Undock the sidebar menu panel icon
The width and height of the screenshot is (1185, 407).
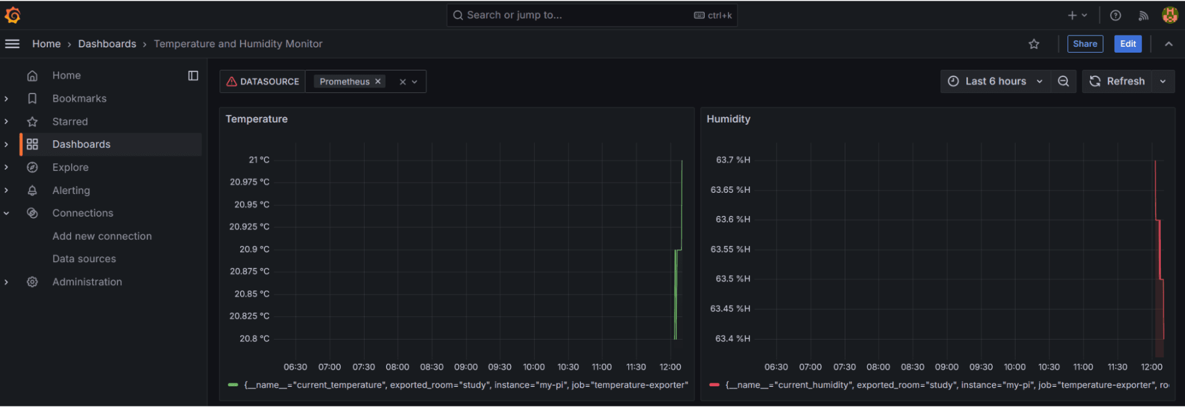pyautogui.click(x=193, y=76)
